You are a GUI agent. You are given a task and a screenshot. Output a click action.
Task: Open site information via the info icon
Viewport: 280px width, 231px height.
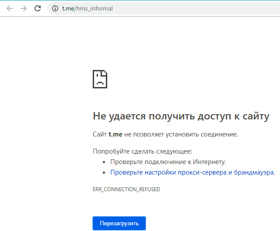55,8
